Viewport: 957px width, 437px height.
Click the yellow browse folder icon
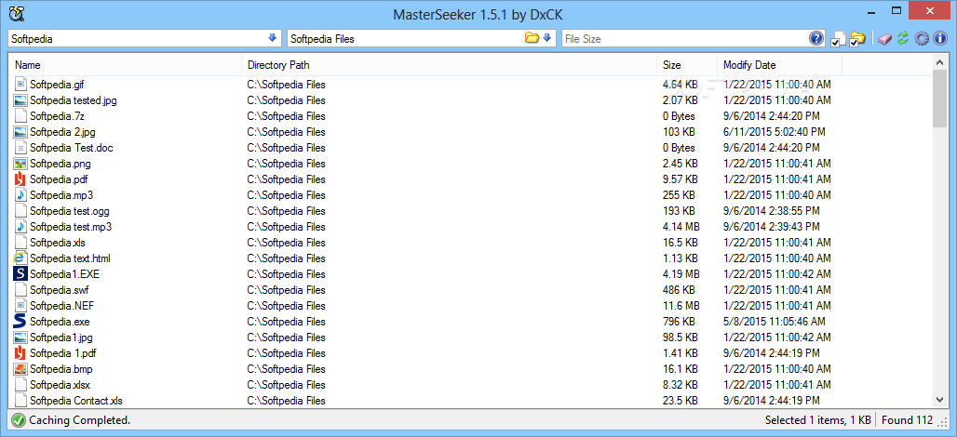pyautogui.click(x=532, y=38)
